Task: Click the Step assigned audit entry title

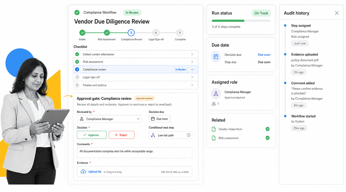Action: click(x=301, y=25)
